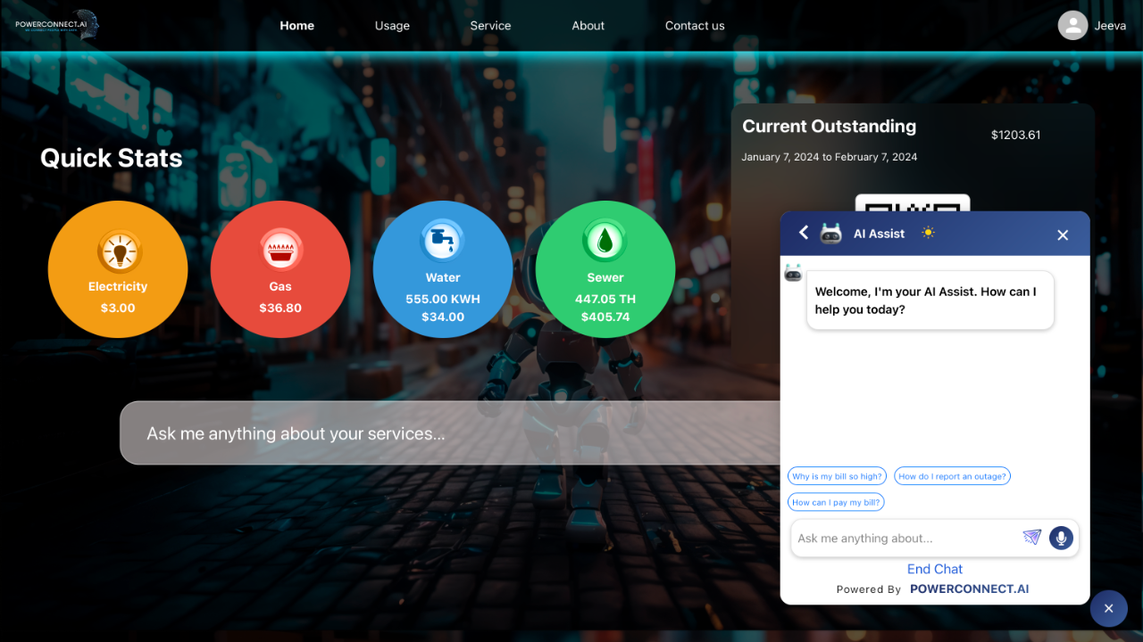Open the Service menu item
Screen dimensions: 1143x642
490,26
